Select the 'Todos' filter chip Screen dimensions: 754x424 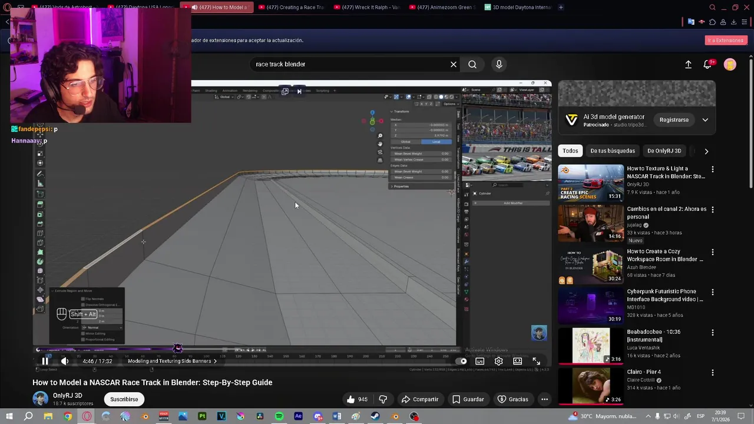570,151
